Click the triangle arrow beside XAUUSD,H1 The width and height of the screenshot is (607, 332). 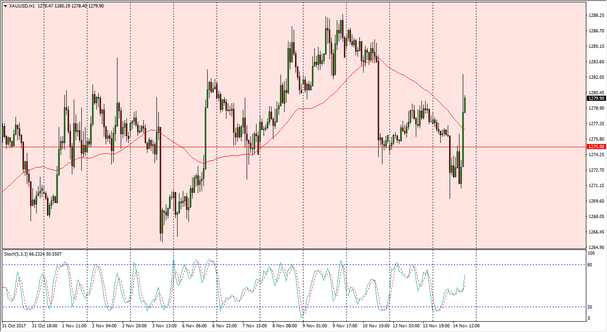tap(5, 6)
